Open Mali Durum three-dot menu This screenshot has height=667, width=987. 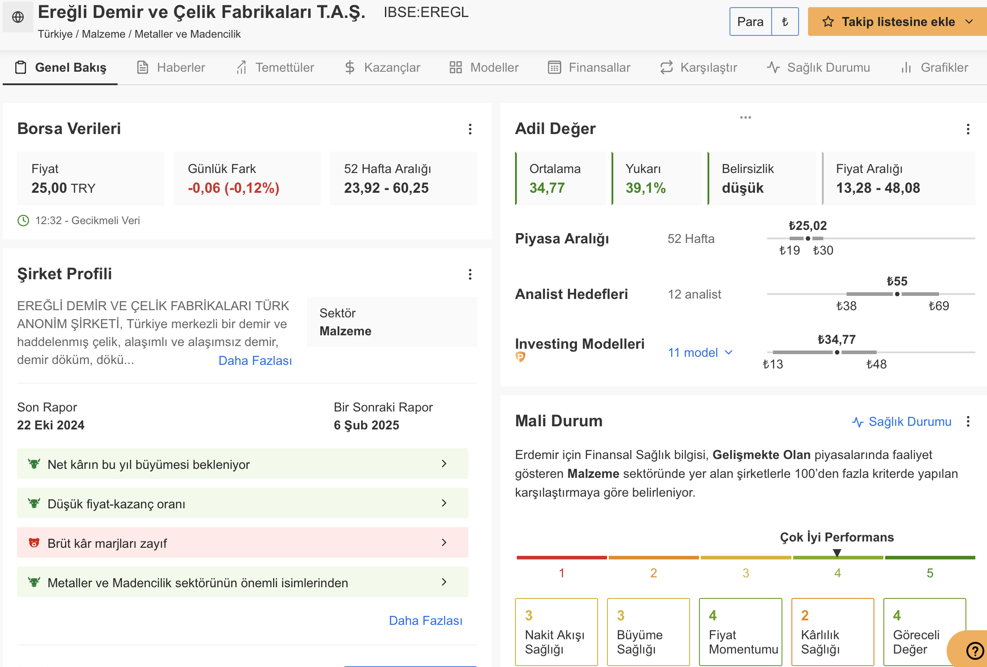point(968,421)
